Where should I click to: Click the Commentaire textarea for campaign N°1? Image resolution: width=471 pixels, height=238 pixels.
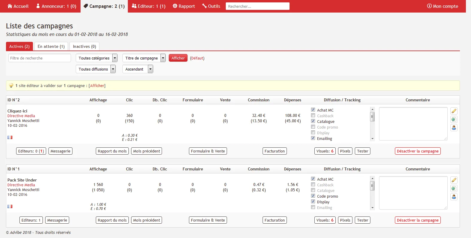coord(413,193)
